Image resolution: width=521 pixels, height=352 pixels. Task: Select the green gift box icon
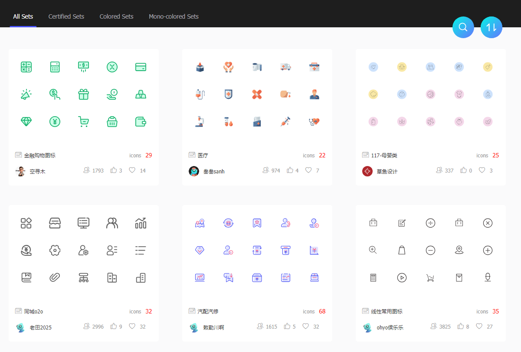coord(84,94)
